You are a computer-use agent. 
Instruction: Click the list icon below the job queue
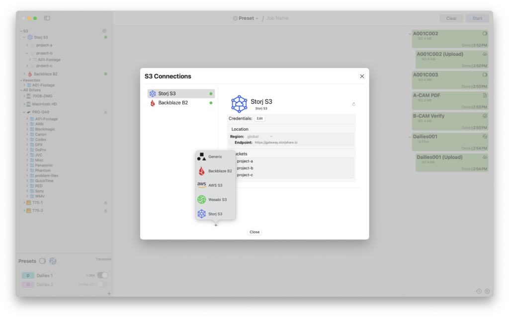tap(487, 291)
